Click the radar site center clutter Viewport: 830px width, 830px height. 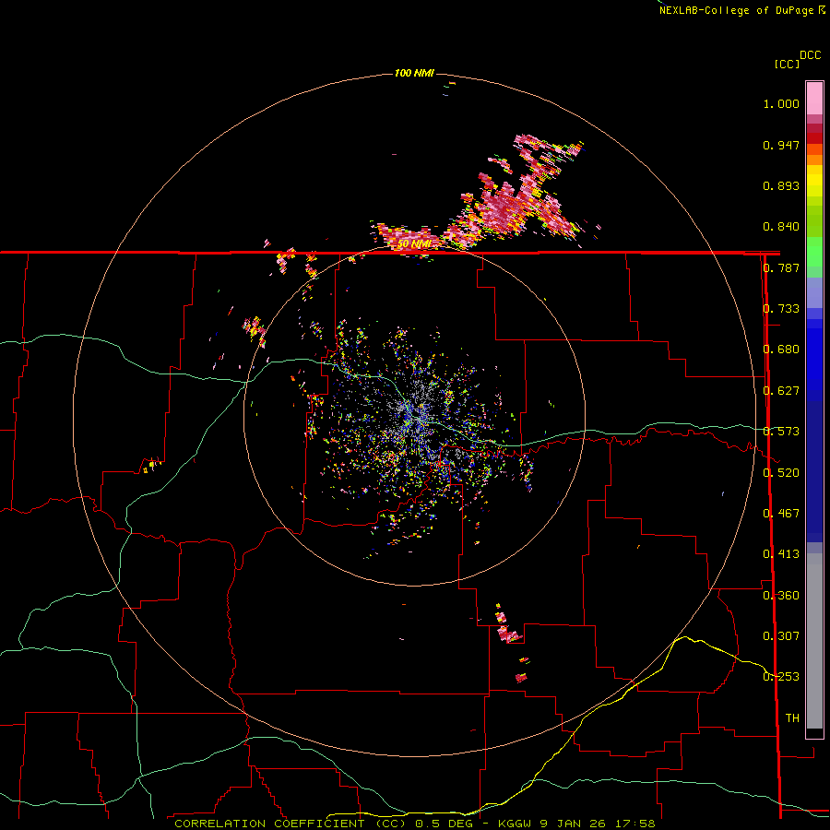414,416
